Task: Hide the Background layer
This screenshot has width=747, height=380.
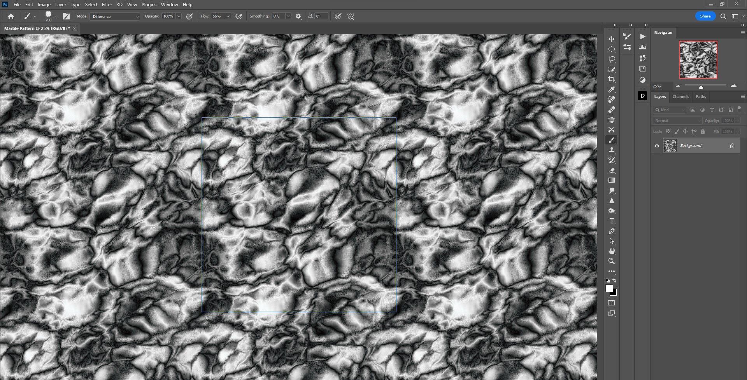Action: coord(657,146)
